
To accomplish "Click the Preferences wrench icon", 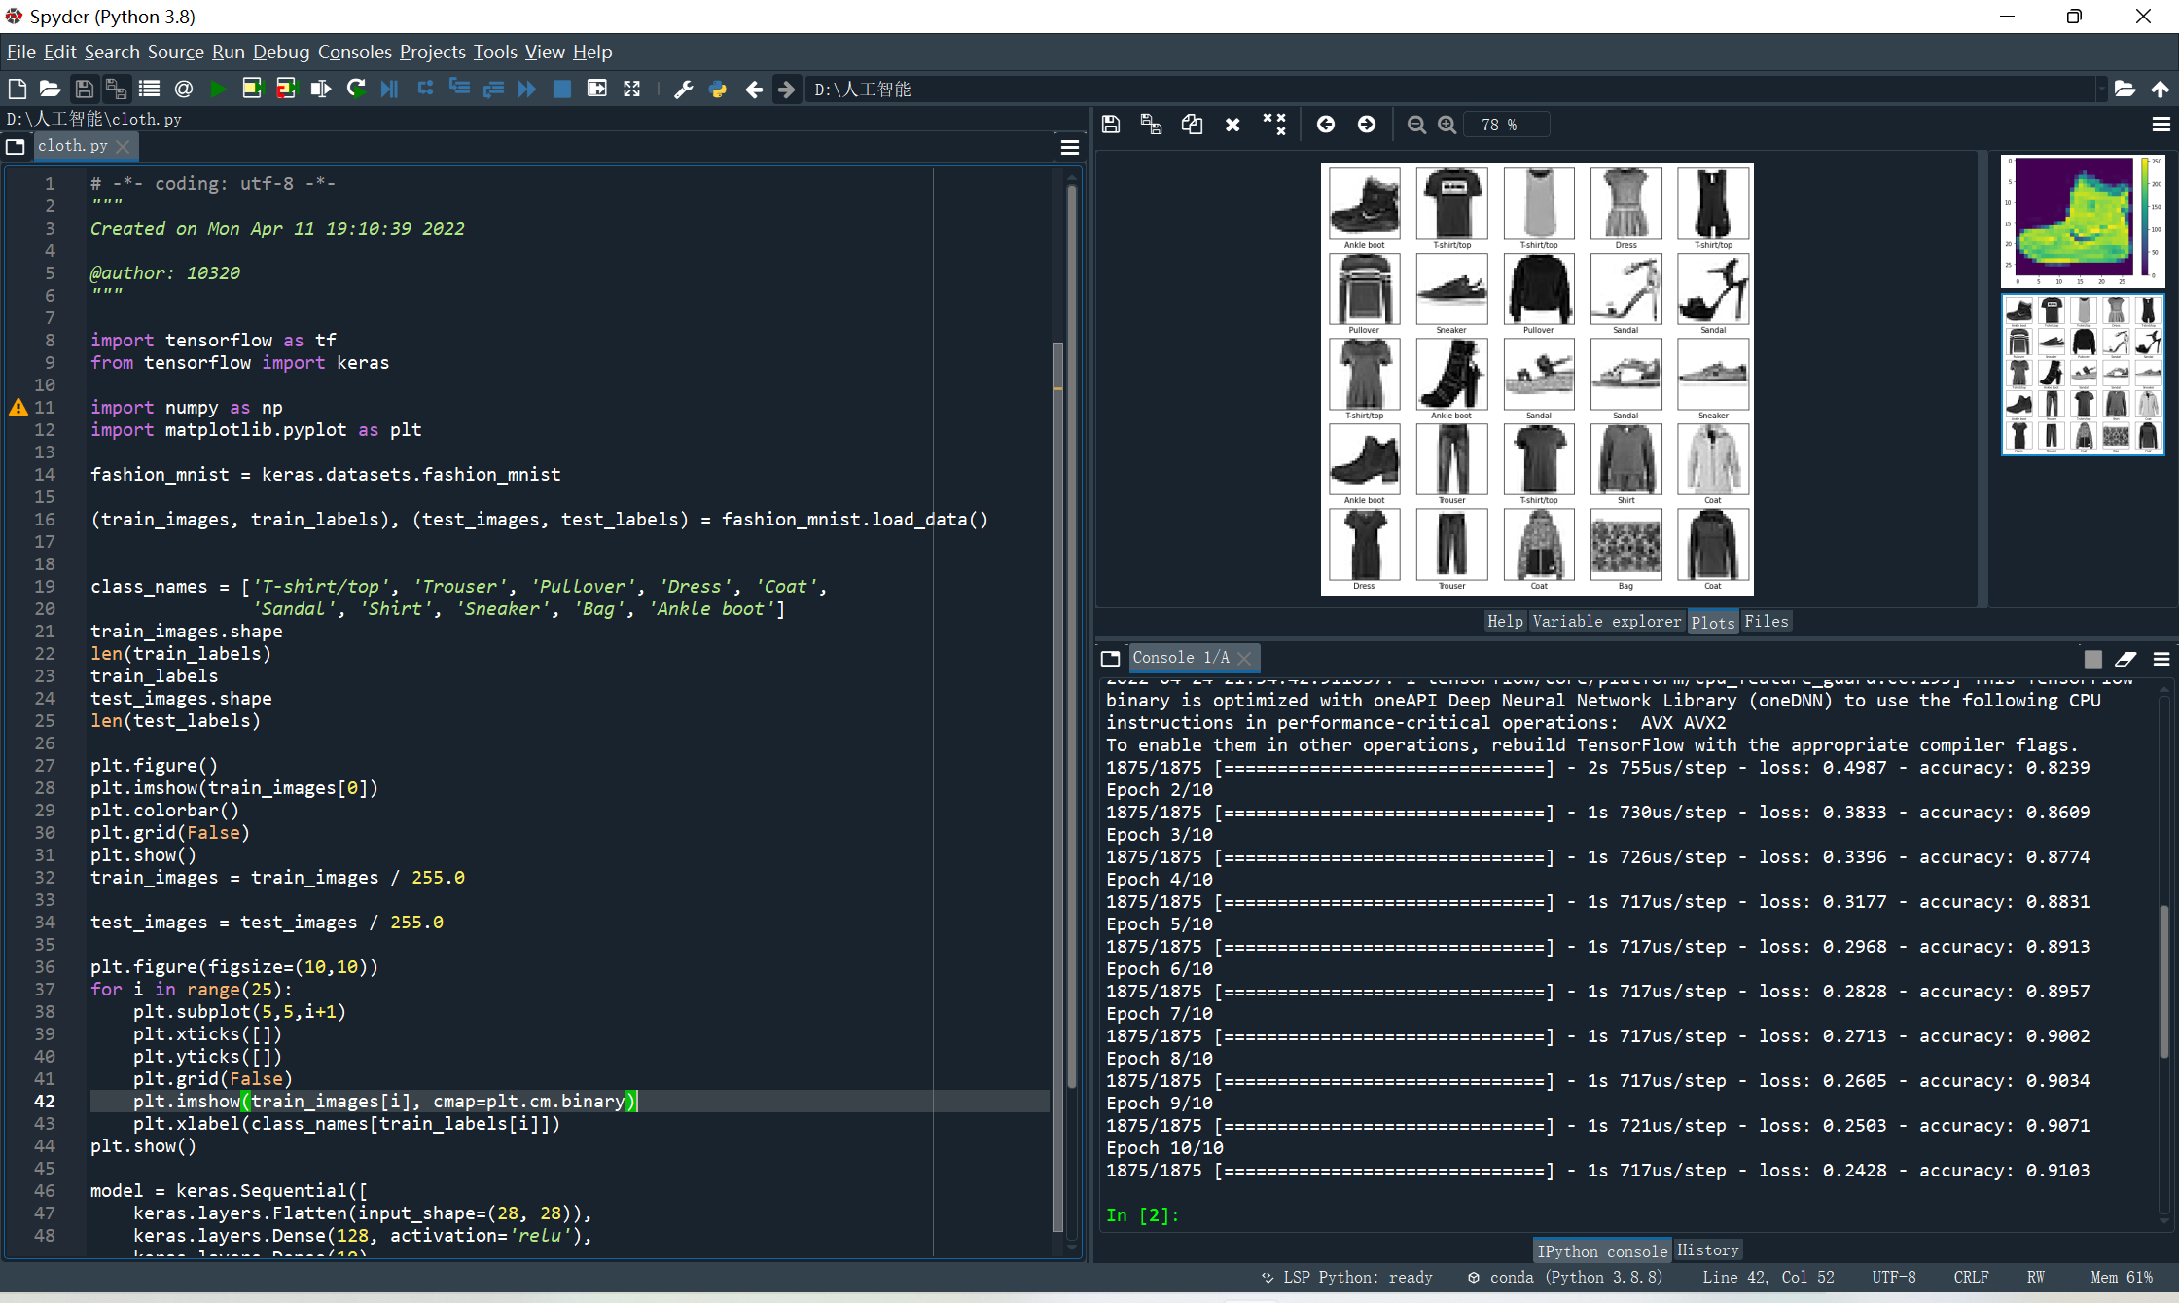I will point(683,89).
